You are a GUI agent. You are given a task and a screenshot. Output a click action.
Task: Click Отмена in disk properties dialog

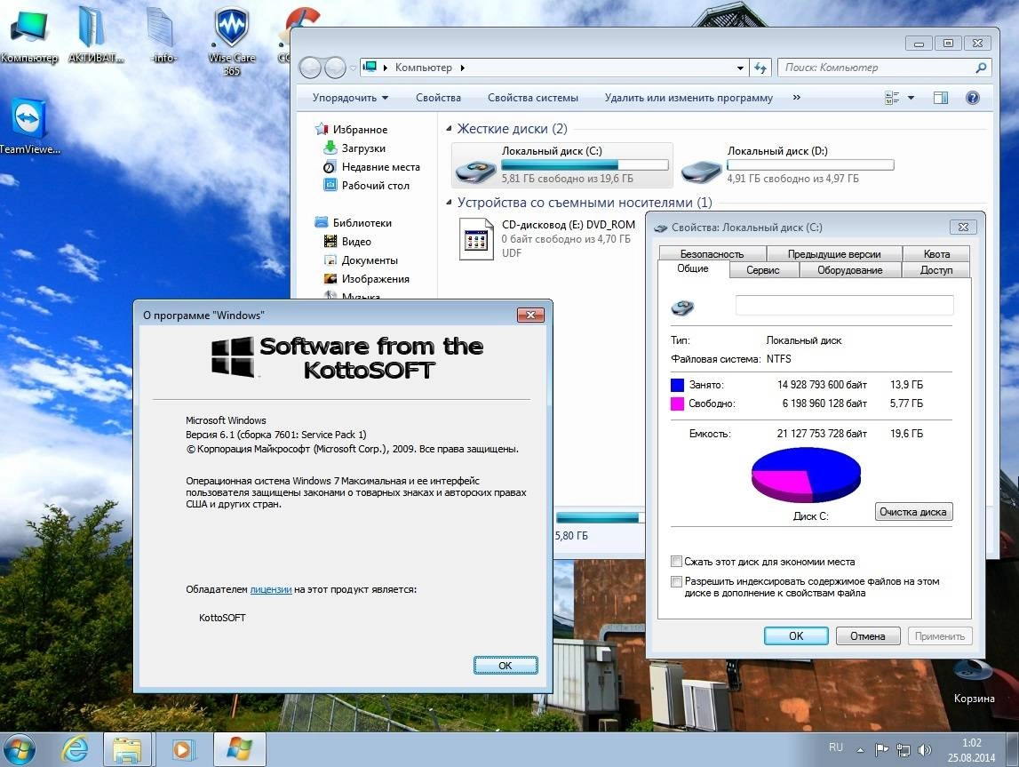868,635
